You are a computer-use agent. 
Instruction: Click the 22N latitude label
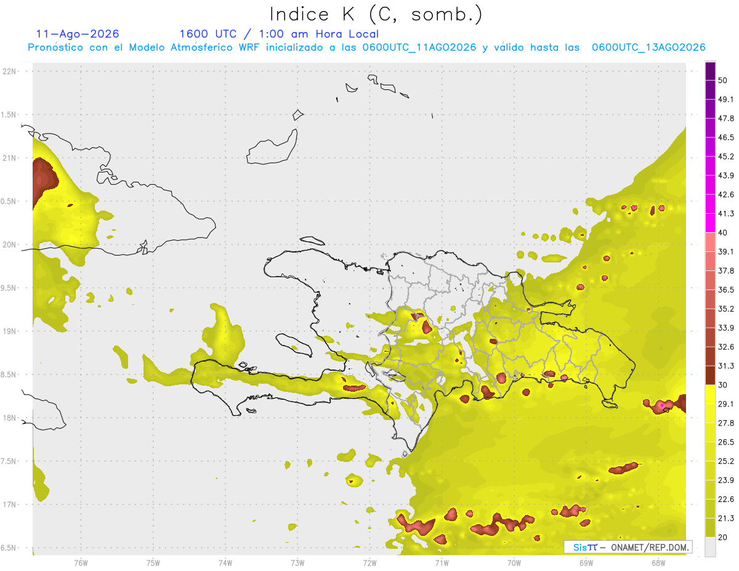tap(10, 71)
